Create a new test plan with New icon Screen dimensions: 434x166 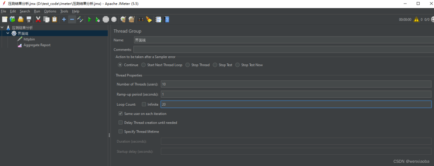point(4,19)
